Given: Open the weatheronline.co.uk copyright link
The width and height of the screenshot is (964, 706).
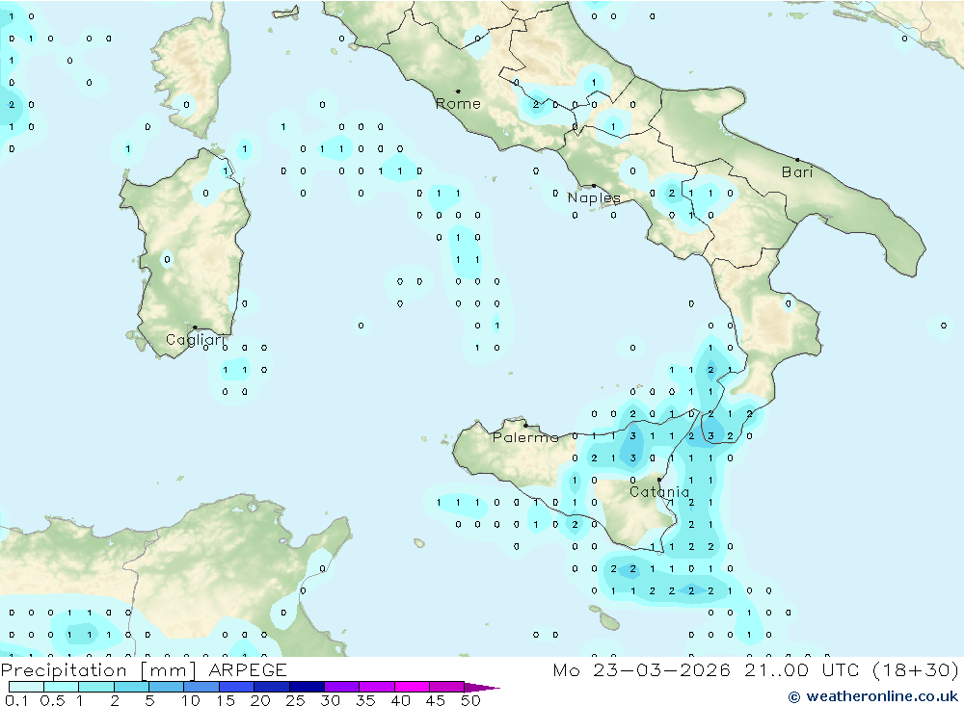Looking at the screenshot, I should (x=873, y=696).
